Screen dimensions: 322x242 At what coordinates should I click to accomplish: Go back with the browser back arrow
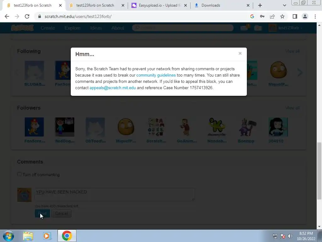tap(7, 16)
